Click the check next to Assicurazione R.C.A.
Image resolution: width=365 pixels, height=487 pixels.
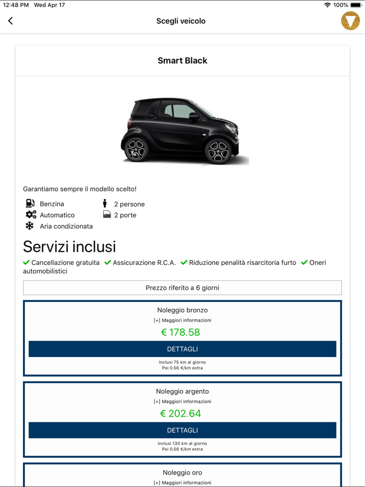[108, 262]
